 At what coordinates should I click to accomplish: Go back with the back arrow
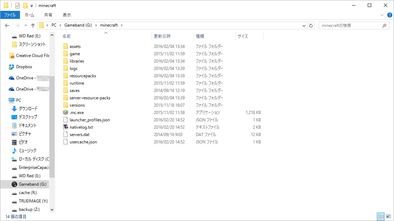coord(7,25)
